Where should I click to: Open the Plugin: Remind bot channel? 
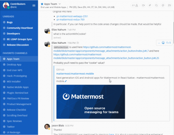point(19,93)
